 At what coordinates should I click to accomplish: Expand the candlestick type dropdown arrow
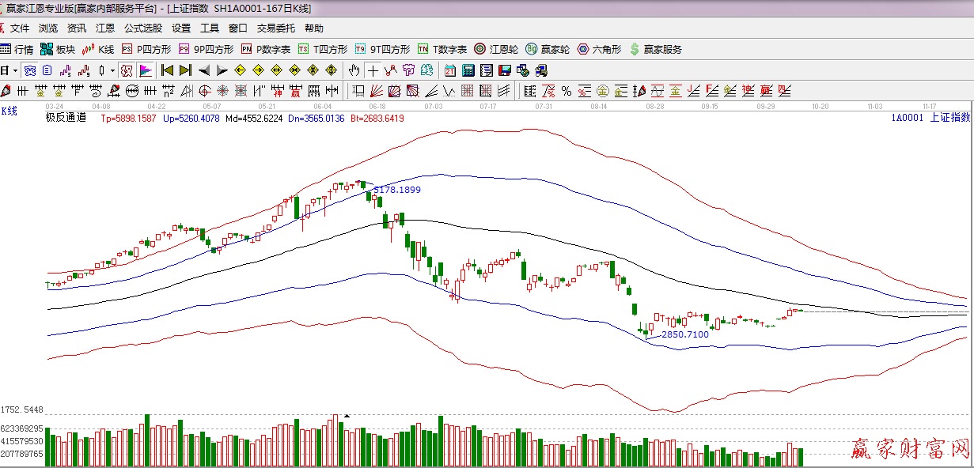(x=112, y=70)
